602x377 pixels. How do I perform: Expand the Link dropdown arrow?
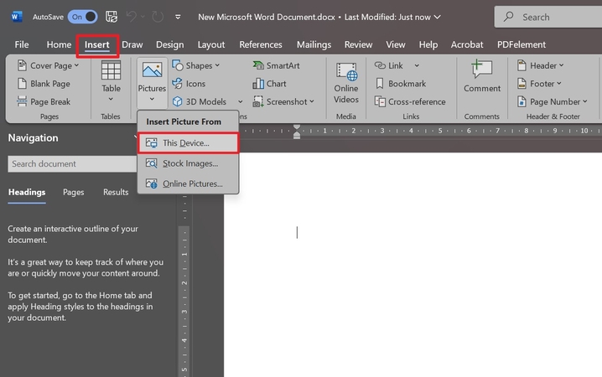coord(417,65)
